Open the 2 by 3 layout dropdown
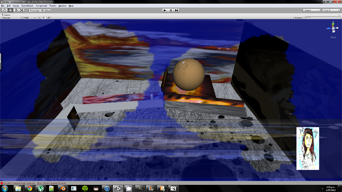 331,10
